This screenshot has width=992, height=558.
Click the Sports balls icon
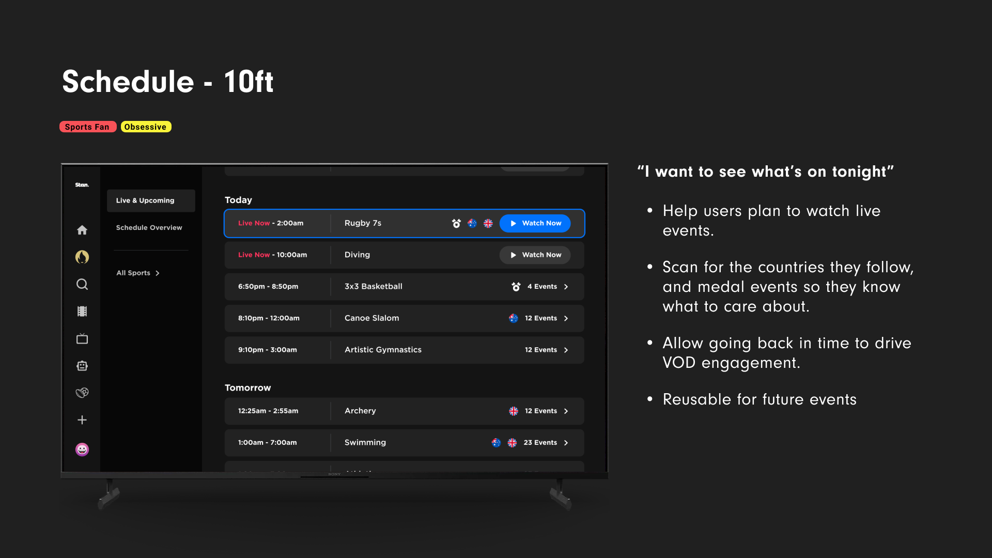click(82, 393)
